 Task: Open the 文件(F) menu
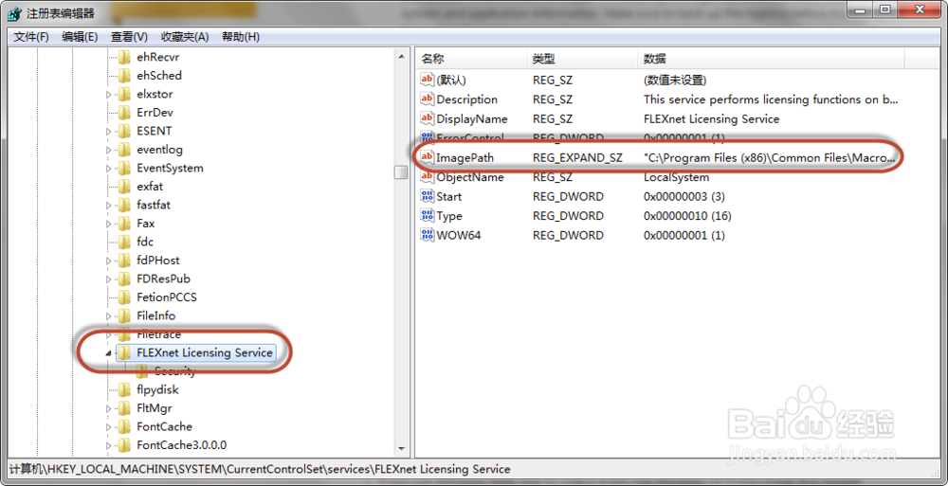(x=31, y=37)
